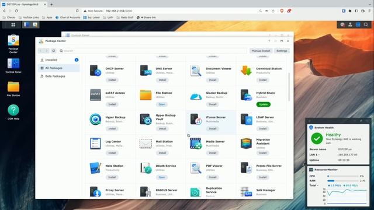The width and height of the screenshot is (374, 210).
Task: Click OAuth Service package icon
Action: (146, 168)
